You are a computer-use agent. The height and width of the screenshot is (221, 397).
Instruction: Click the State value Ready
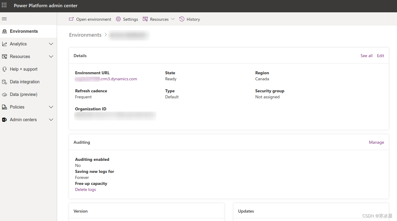(x=171, y=79)
